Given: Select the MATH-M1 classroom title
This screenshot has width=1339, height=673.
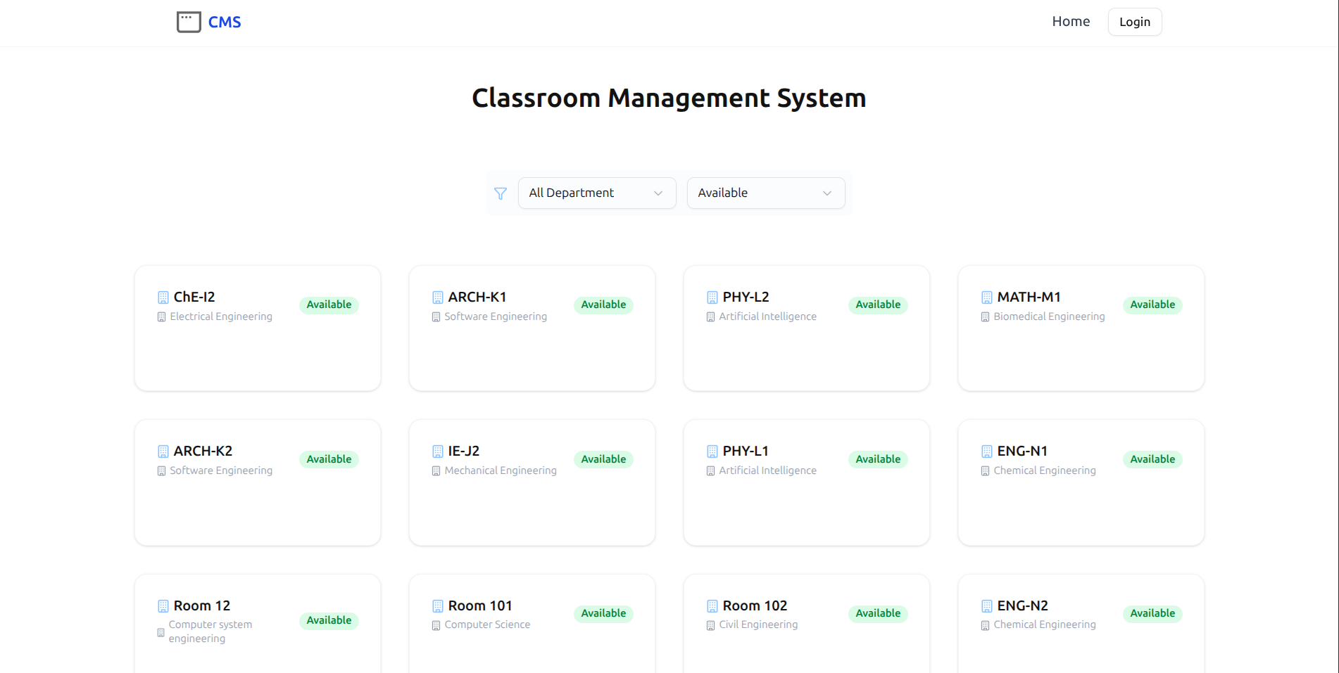Looking at the screenshot, I should pyautogui.click(x=1029, y=297).
